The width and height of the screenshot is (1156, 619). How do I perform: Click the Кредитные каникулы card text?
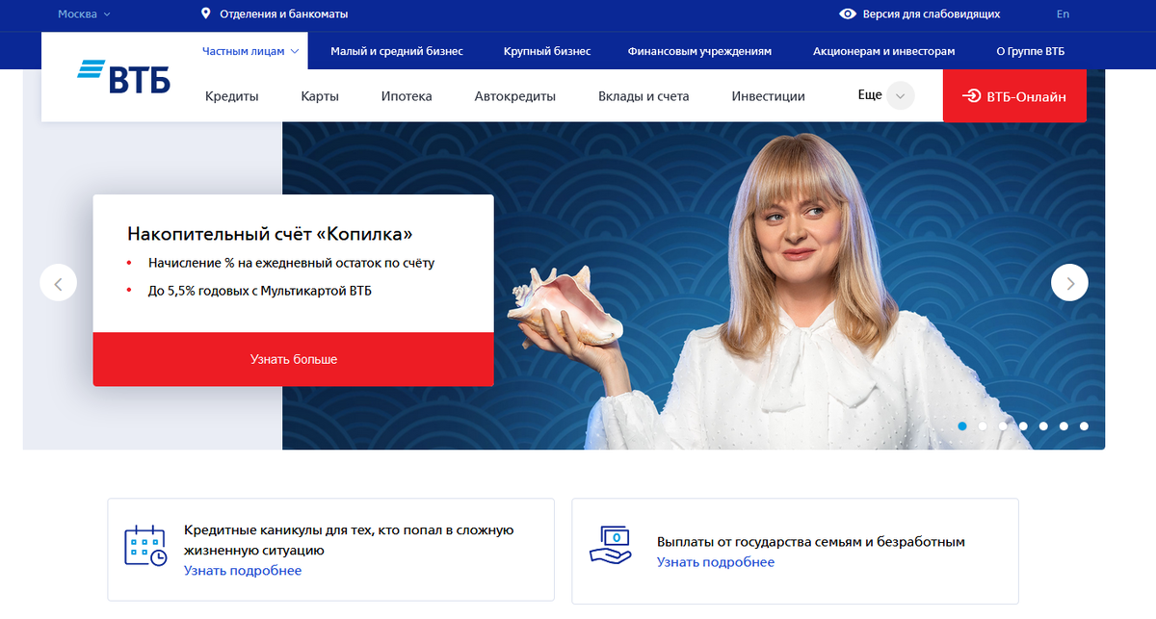point(349,540)
